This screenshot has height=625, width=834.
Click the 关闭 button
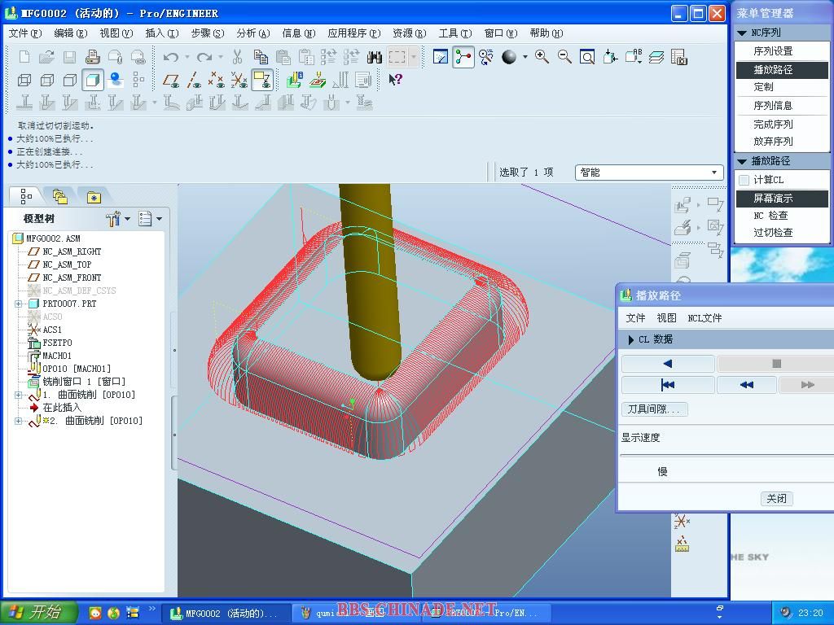(x=776, y=499)
